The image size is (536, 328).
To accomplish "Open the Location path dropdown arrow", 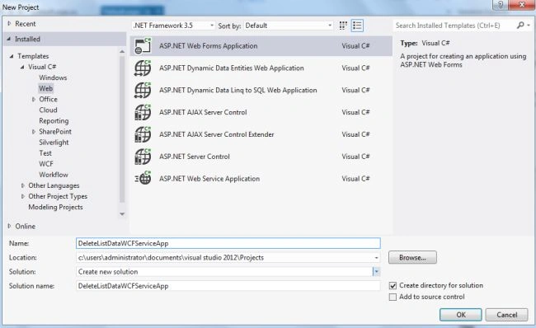I will pos(376,258).
